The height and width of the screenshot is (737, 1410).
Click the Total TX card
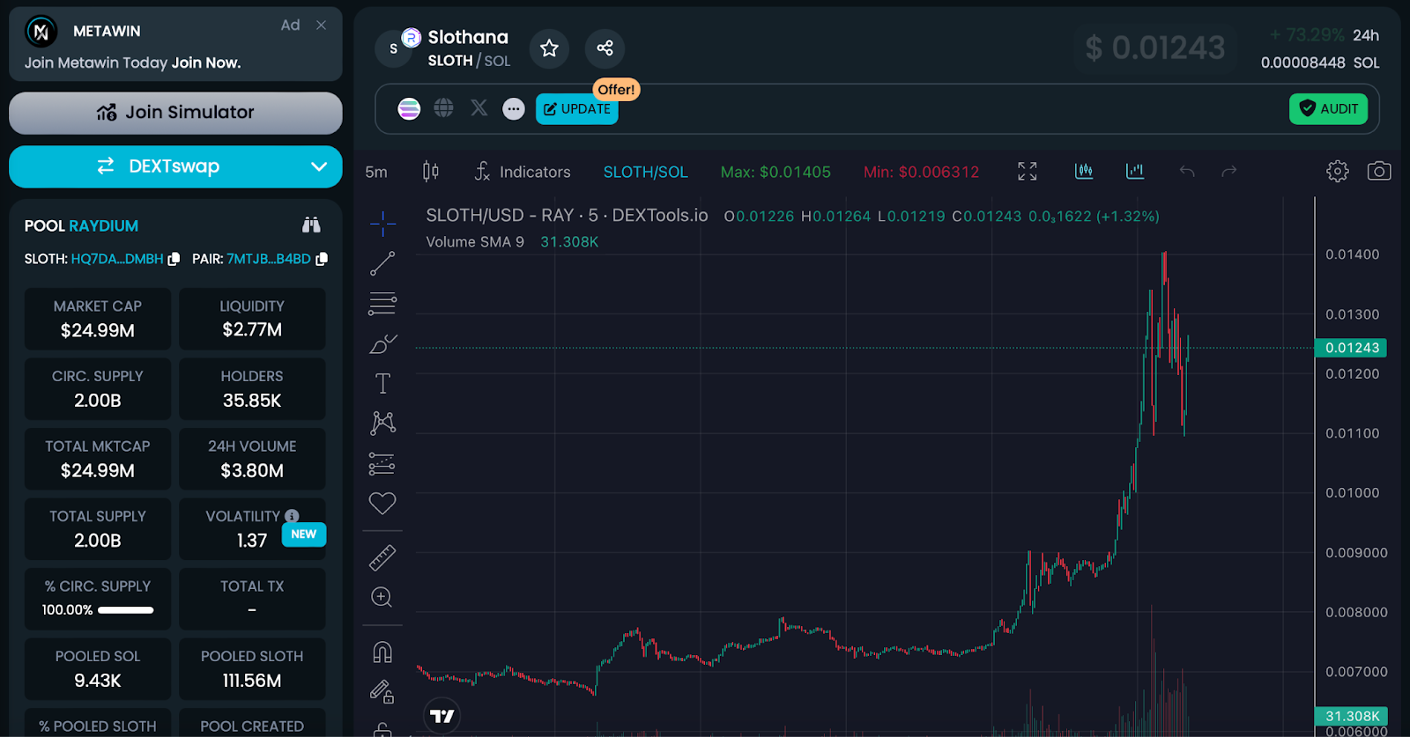252,599
